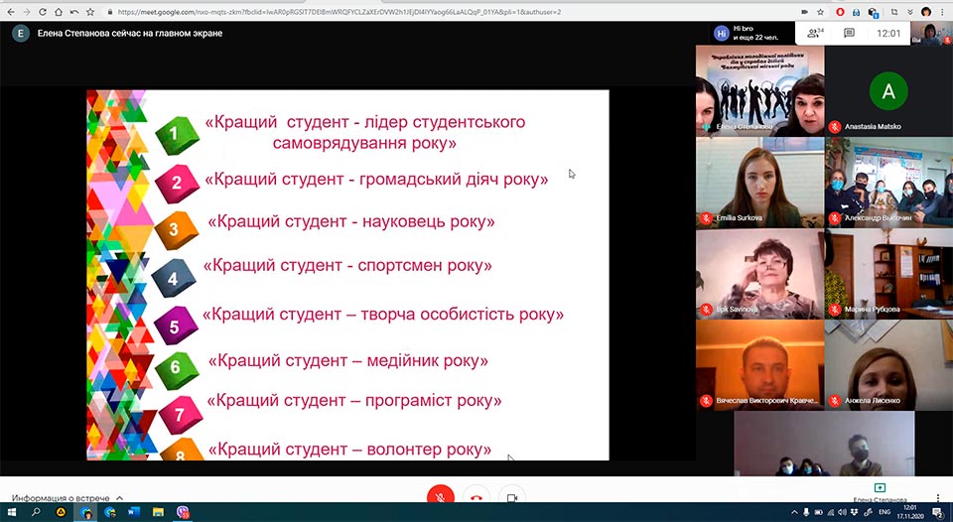Select Emiliia Surkova's video tile
This screenshot has width=953, height=522.
tap(760, 183)
